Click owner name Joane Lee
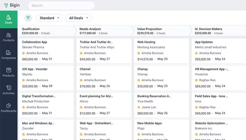 pos(149,107)
